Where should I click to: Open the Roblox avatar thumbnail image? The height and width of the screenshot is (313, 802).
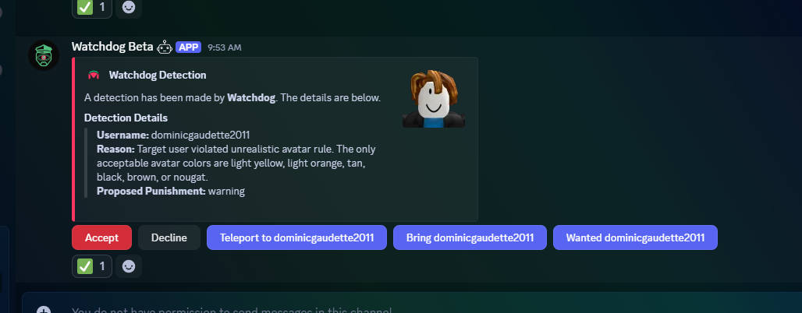434,99
